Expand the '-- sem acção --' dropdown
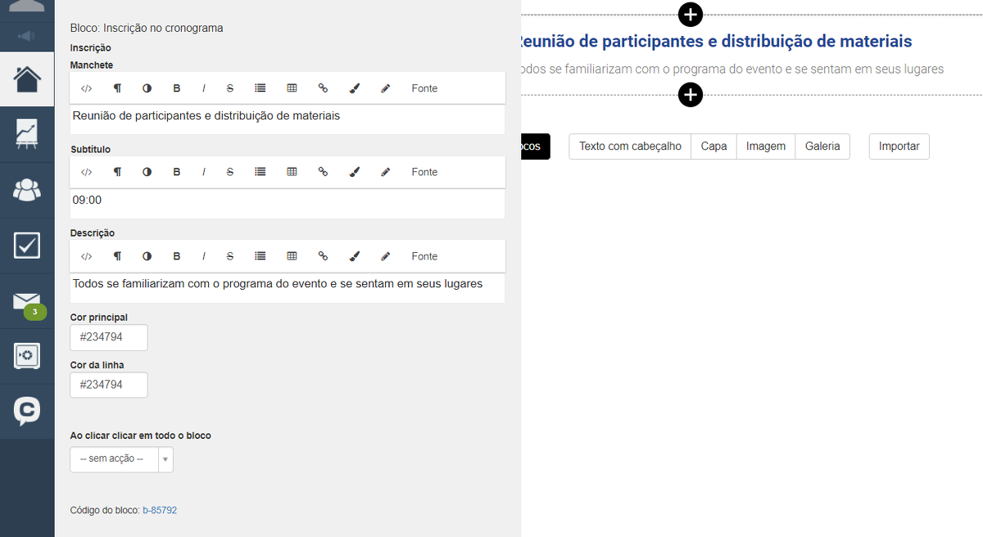Viewport: 983px width, 537px height. point(121,459)
